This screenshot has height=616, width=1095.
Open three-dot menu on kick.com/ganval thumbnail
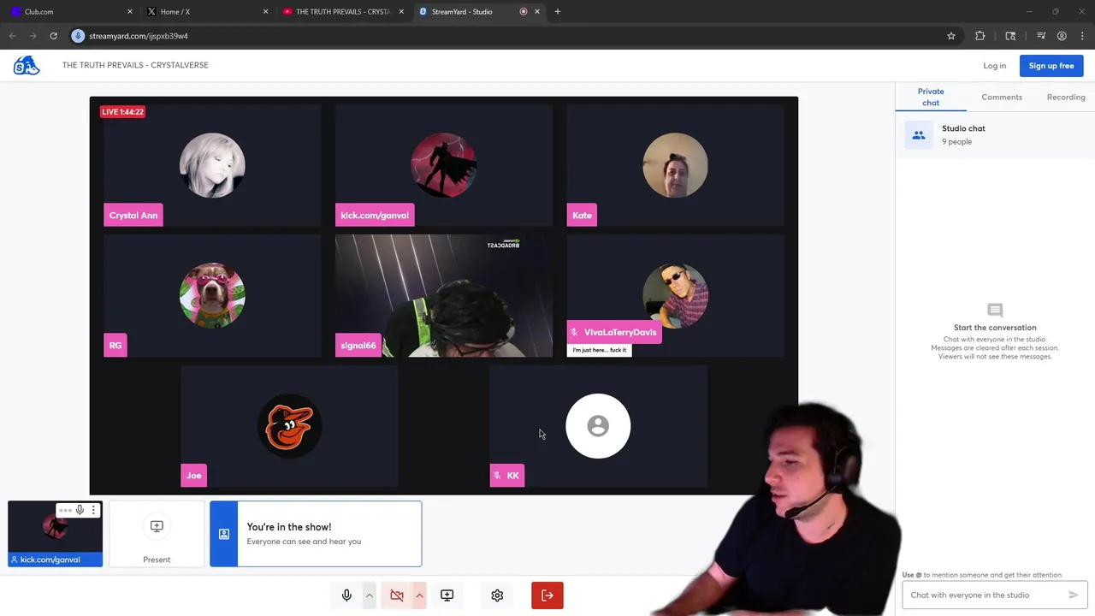coord(93,510)
